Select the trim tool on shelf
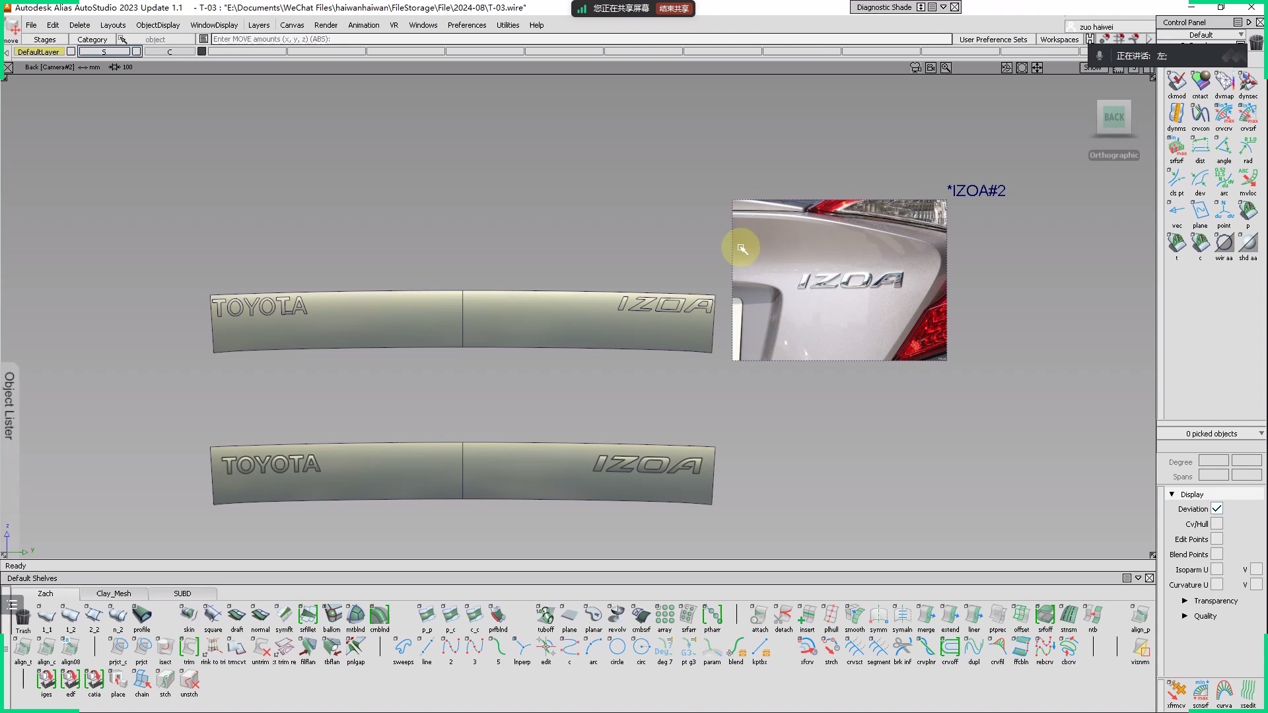The image size is (1268, 713). click(x=189, y=648)
